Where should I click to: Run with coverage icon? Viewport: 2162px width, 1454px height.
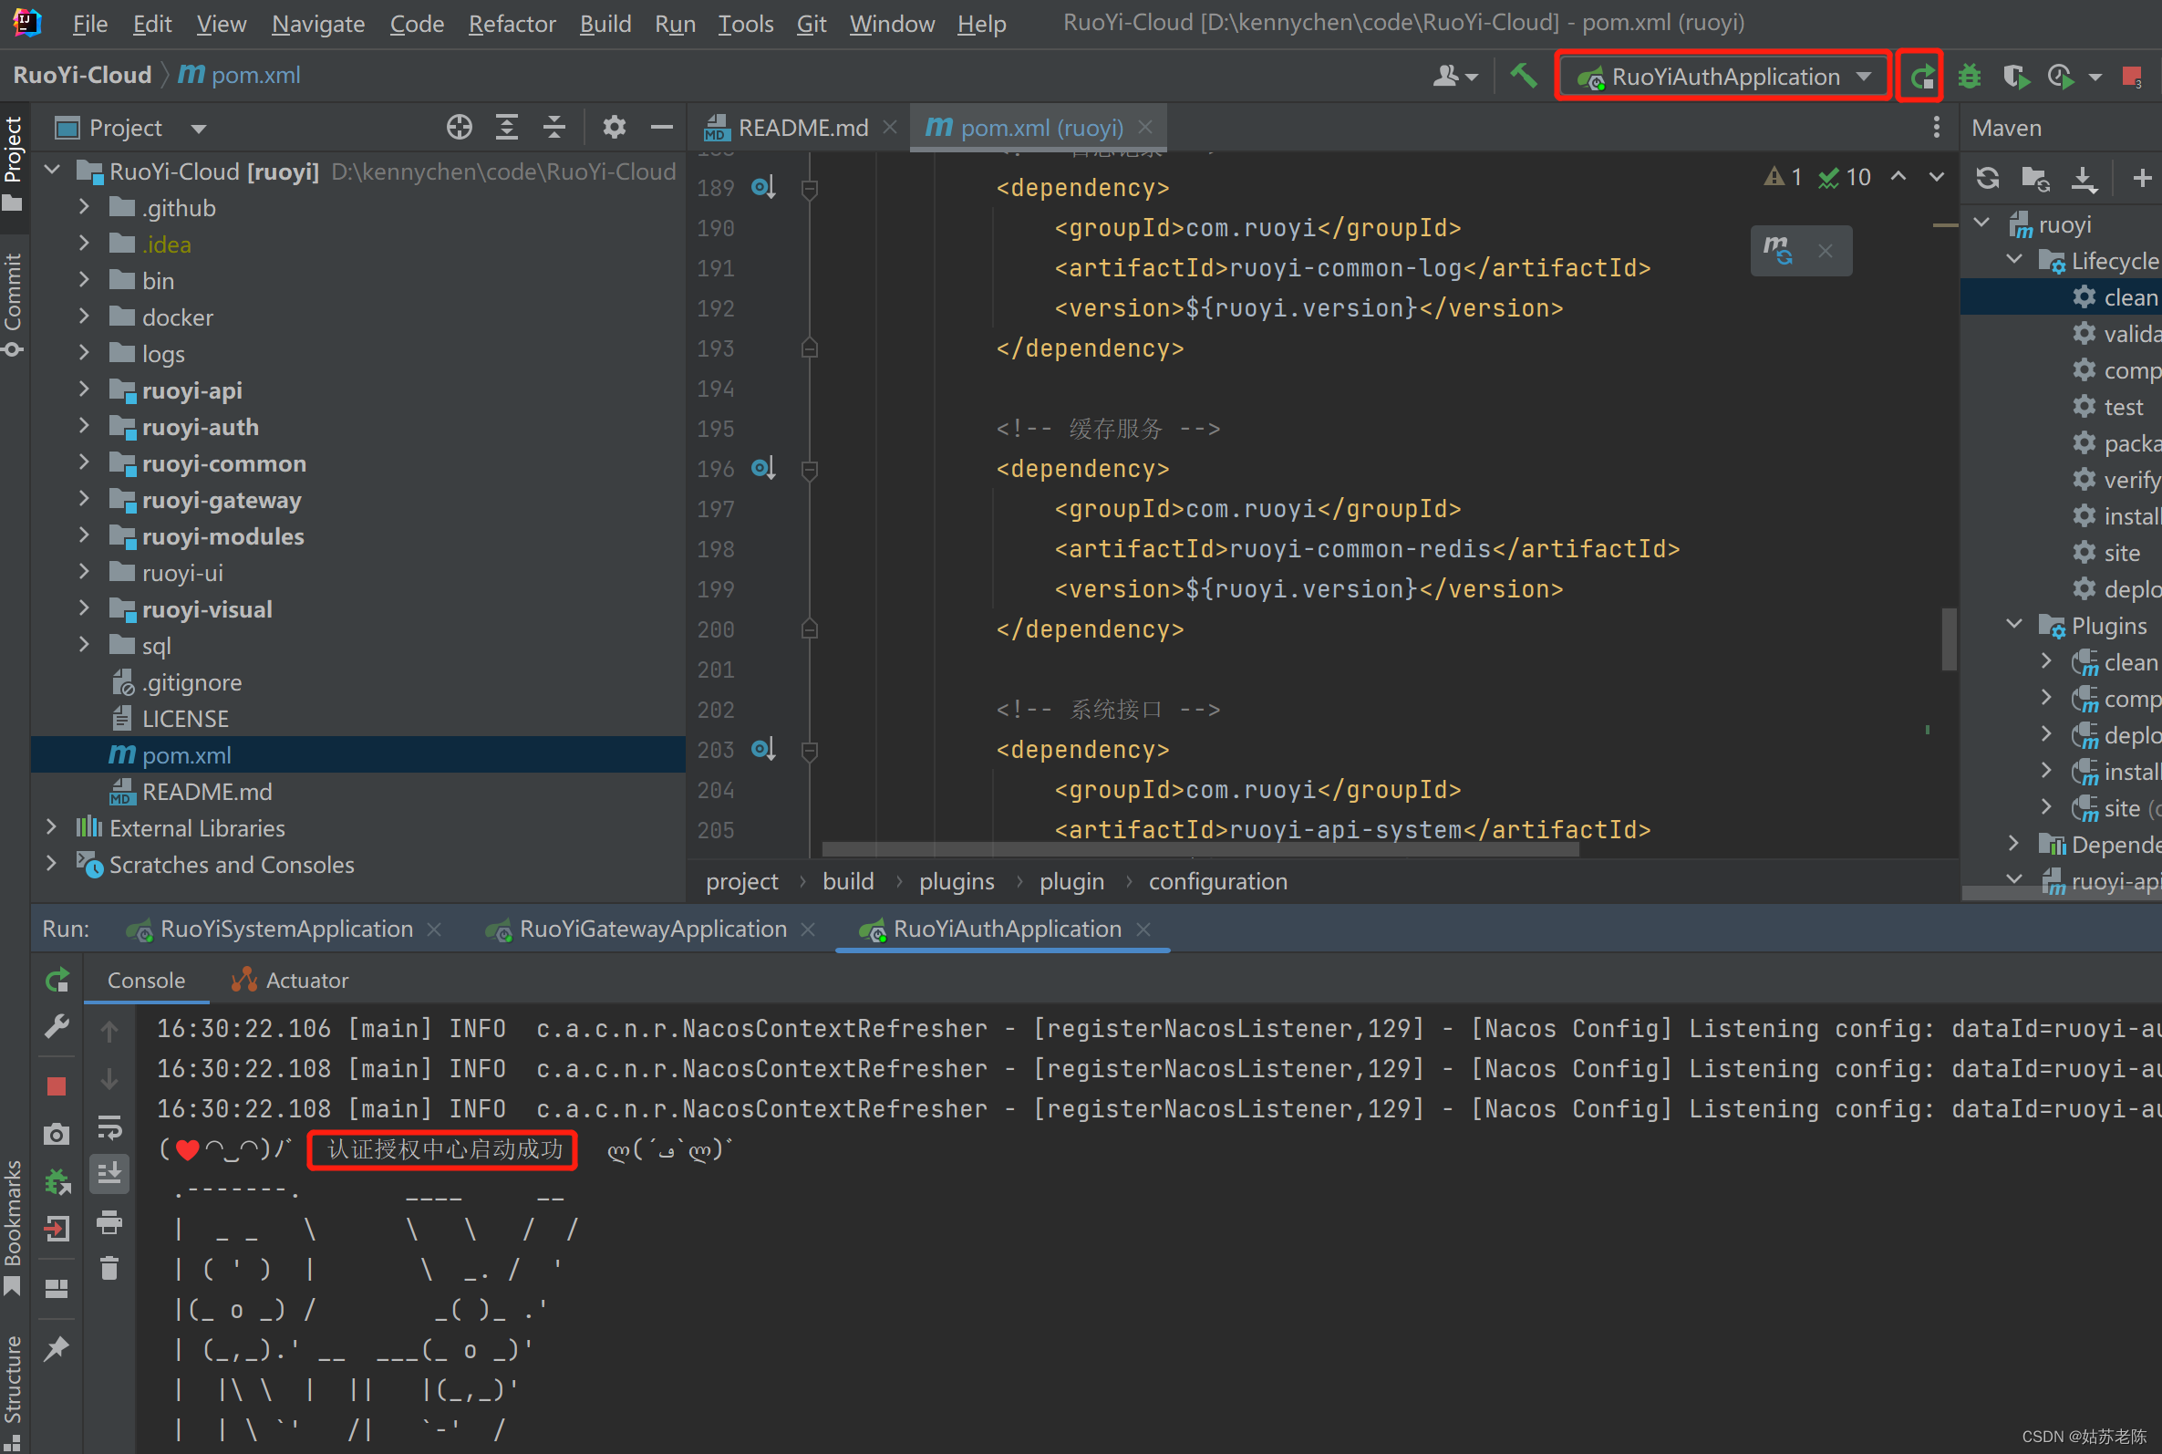click(x=2015, y=76)
